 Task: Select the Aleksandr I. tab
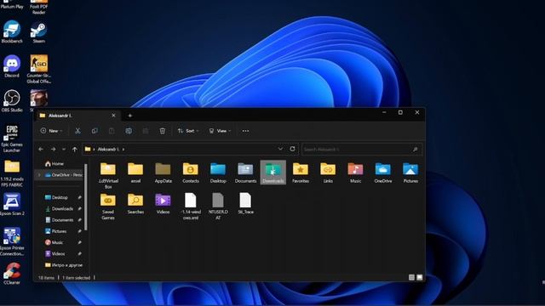[x=77, y=116]
